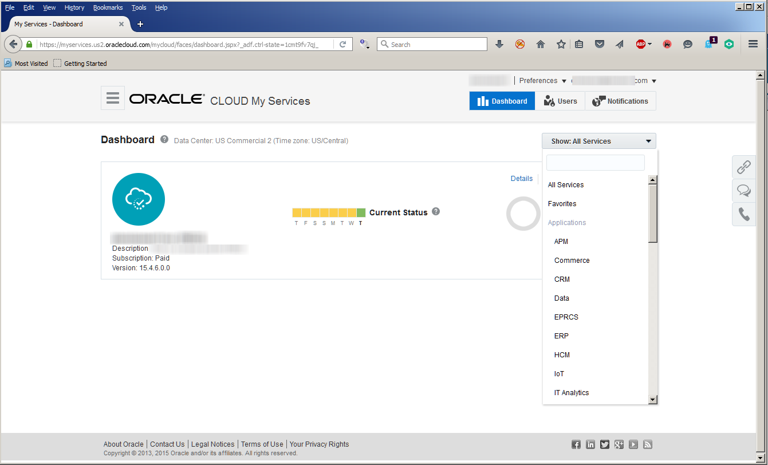Viewport: 768px width, 465px height.
Task: Click the green eye extension icon
Action: [x=729, y=44]
